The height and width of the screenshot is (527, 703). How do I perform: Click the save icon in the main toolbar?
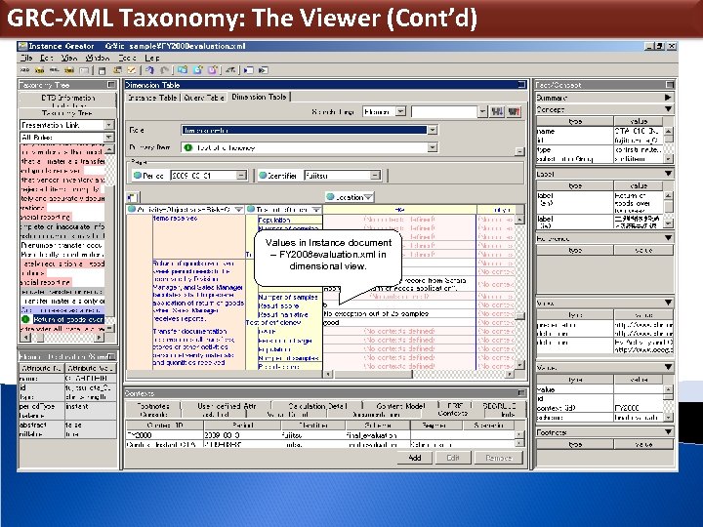[x=103, y=70]
